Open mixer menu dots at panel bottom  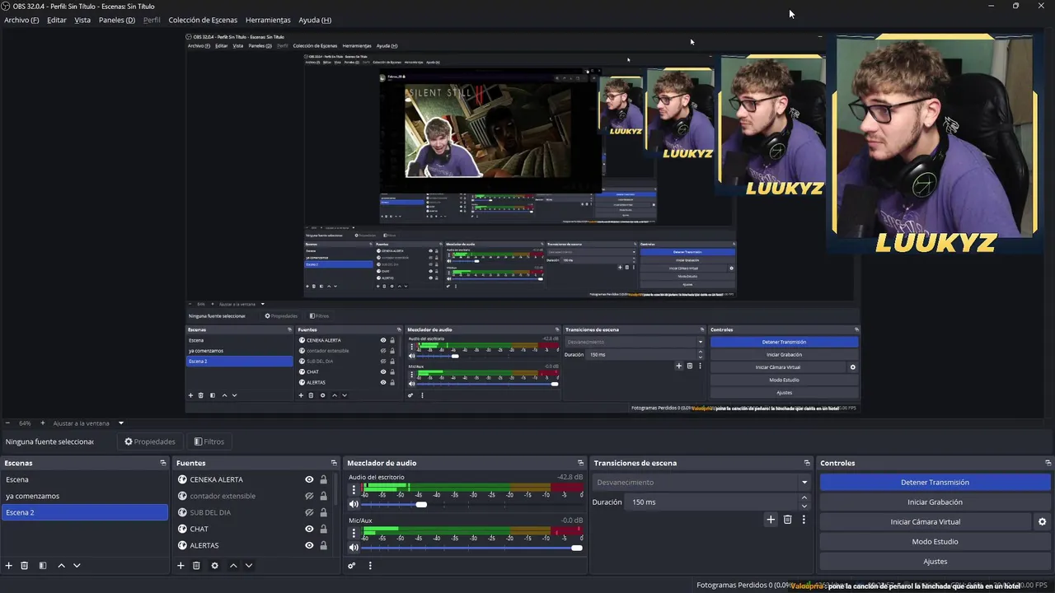pyautogui.click(x=370, y=566)
